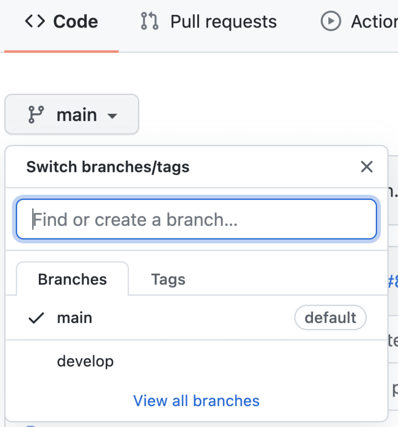Select the Branches tab

point(72,279)
